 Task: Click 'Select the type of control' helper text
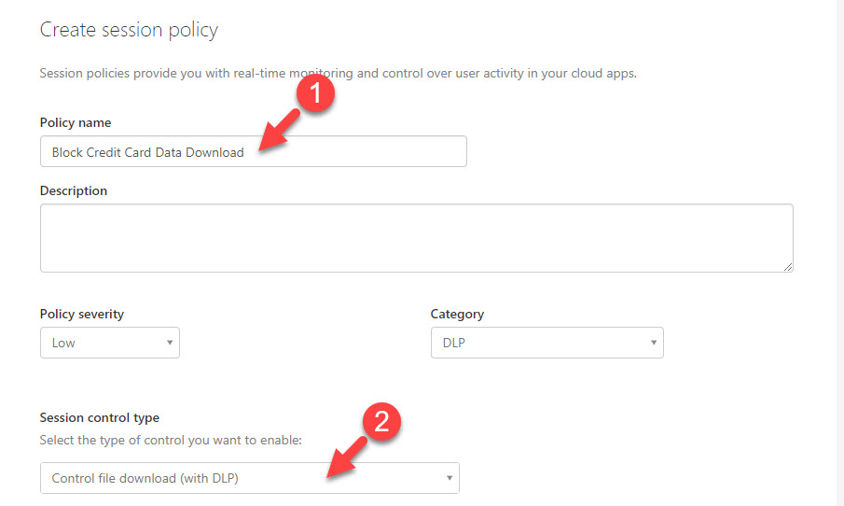pos(171,441)
